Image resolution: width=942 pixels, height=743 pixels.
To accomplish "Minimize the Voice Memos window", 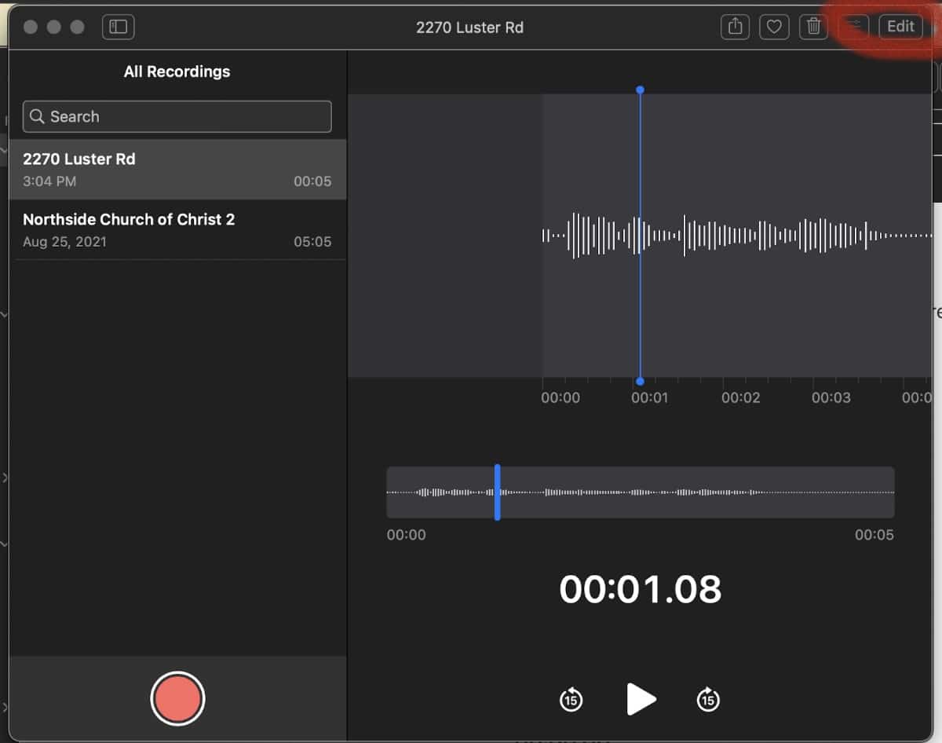I will point(54,27).
